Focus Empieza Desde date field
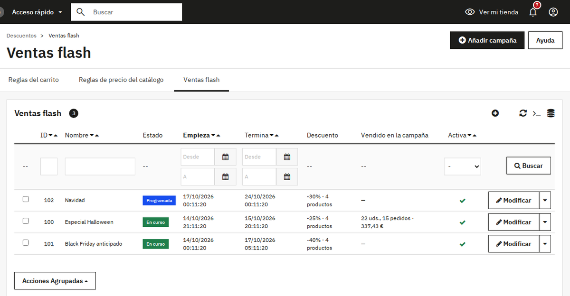 pyautogui.click(x=198, y=157)
